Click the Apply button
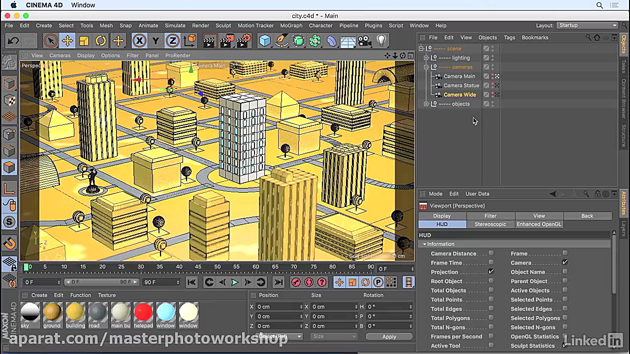Viewport: 630px width, 354px height. (389, 336)
